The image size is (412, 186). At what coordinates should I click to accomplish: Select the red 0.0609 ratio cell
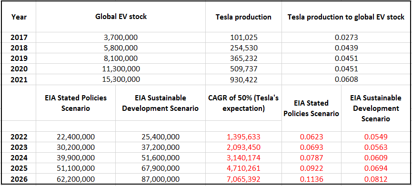click(376, 157)
